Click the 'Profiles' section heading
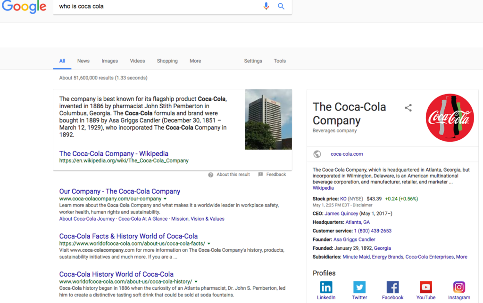The height and width of the screenshot is (303, 483). point(324,273)
